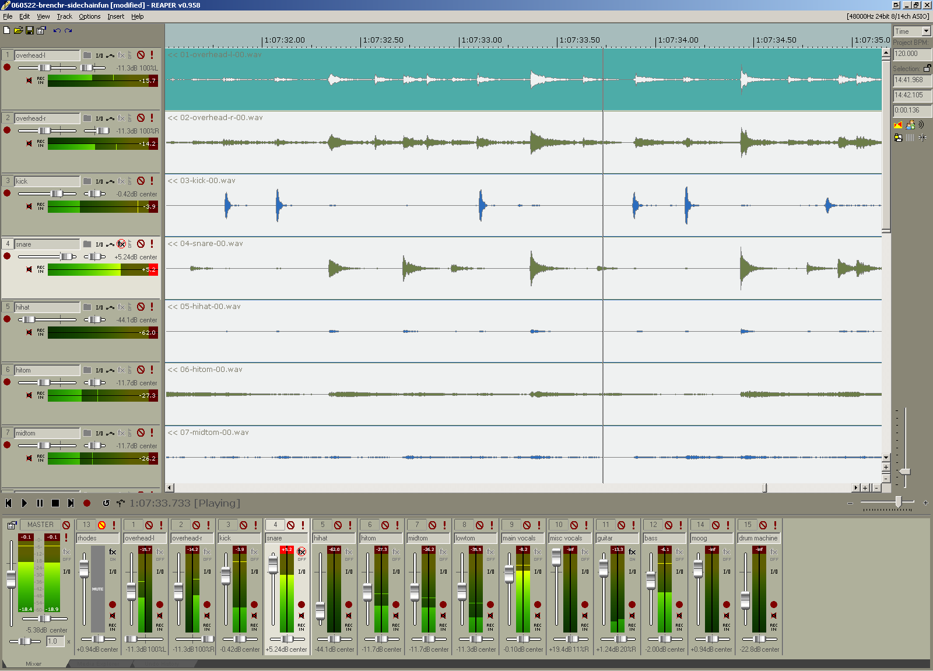Open the Edit menu
933x671 pixels.
click(24, 16)
